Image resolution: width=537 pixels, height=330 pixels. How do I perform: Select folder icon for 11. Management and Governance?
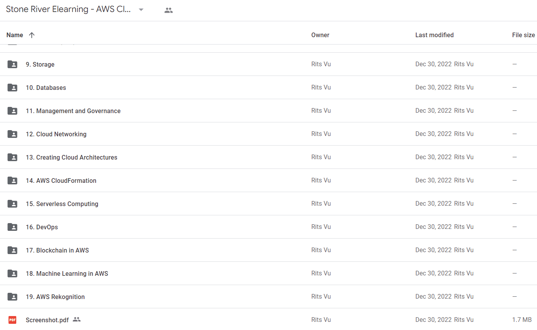point(12,111)
